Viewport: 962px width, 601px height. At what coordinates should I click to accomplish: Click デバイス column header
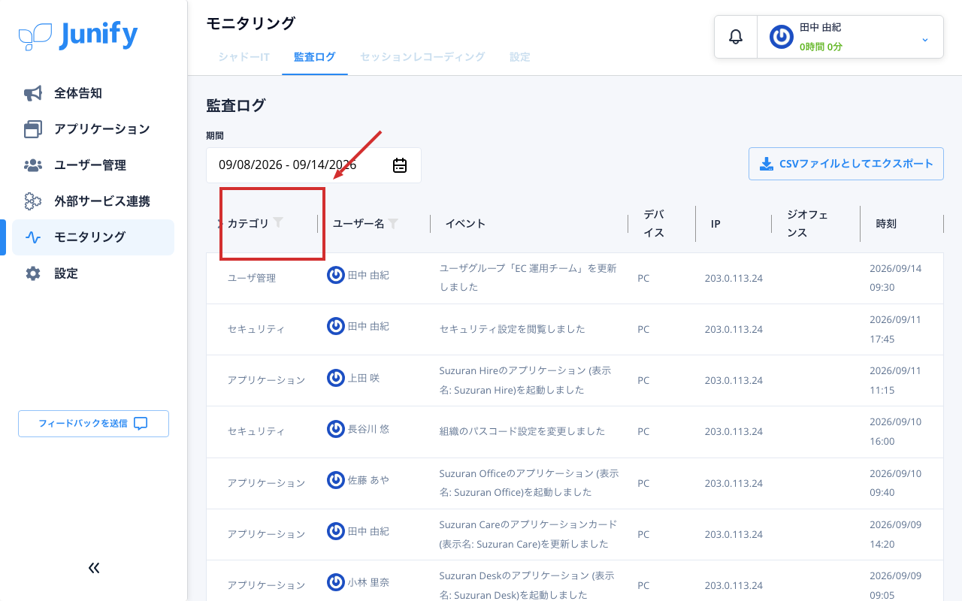[x=654, y=223]
